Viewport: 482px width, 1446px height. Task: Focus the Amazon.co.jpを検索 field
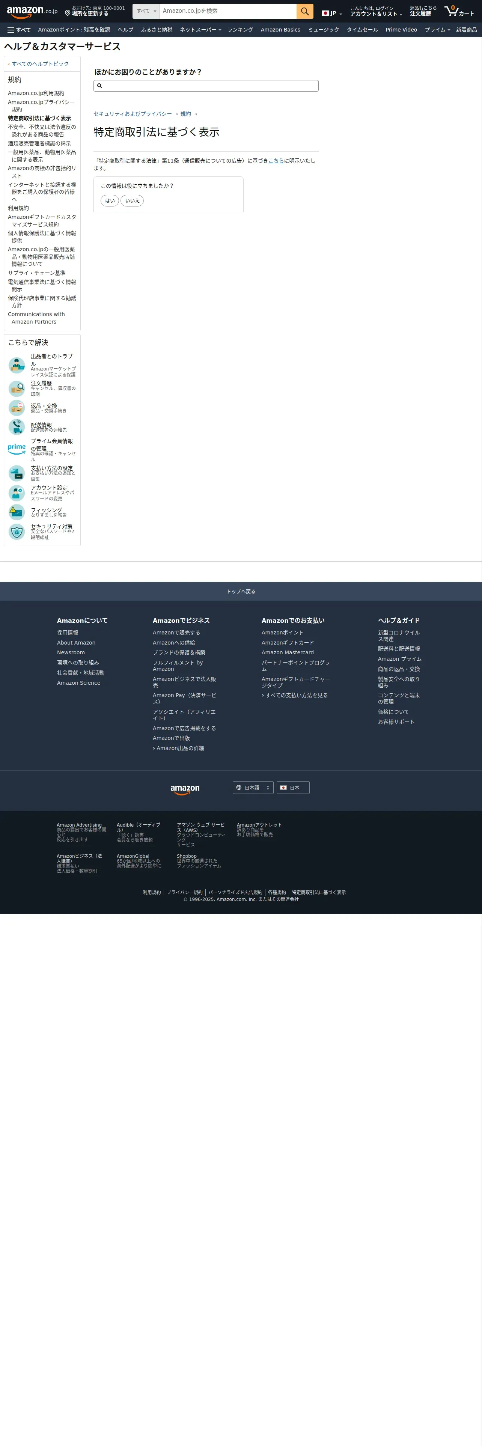[228, 11]
